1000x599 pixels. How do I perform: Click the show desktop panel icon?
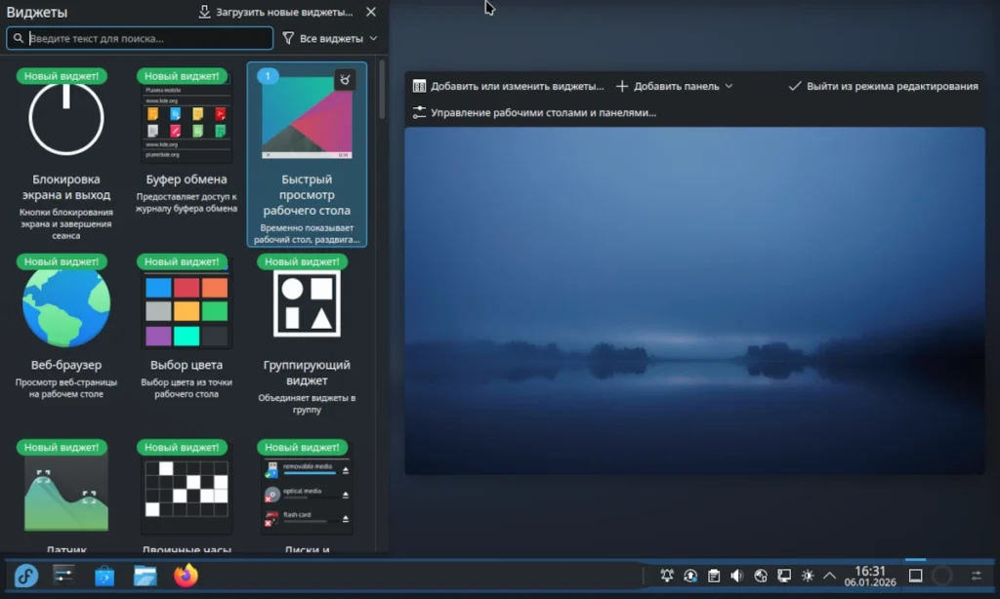916,576
